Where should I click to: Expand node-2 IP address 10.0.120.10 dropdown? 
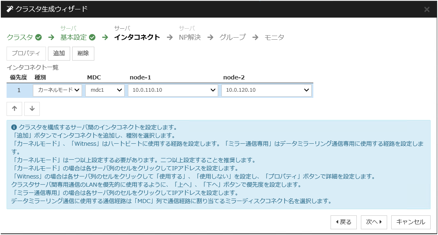coord(266,90)
